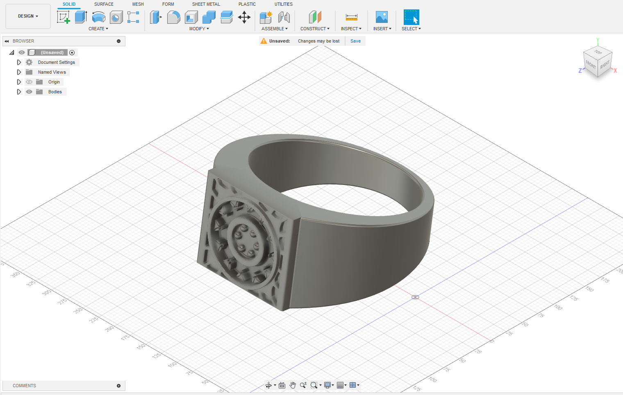Toggle visibility of the Unsaved root component
The width and height of the screenshot is (623, 395).
click(x=22, y=52)
